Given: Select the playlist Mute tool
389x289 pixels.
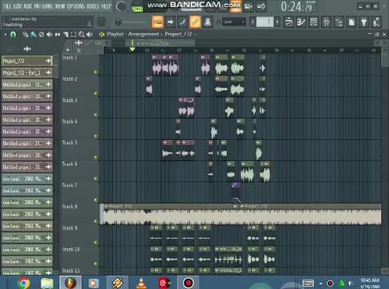Looking at the screenshot, I should 50,35.
